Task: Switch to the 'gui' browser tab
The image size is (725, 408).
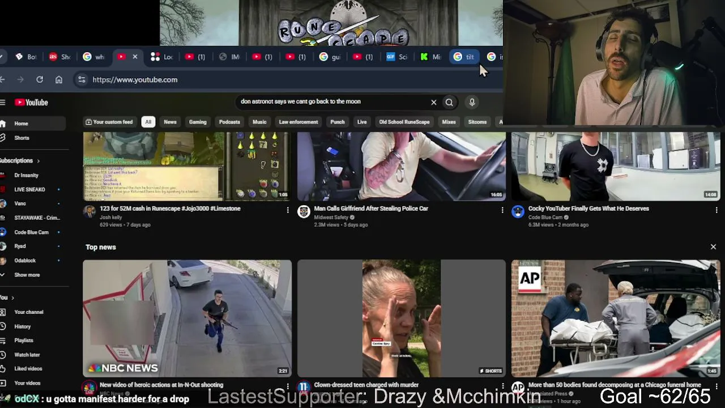Action: click(x=330, y=57)
